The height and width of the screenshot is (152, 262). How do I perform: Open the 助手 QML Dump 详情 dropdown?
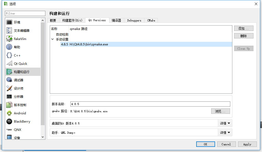point(225,132)
